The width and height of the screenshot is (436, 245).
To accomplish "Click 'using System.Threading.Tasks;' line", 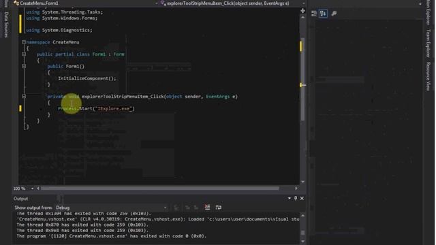I will click(65, 12).
